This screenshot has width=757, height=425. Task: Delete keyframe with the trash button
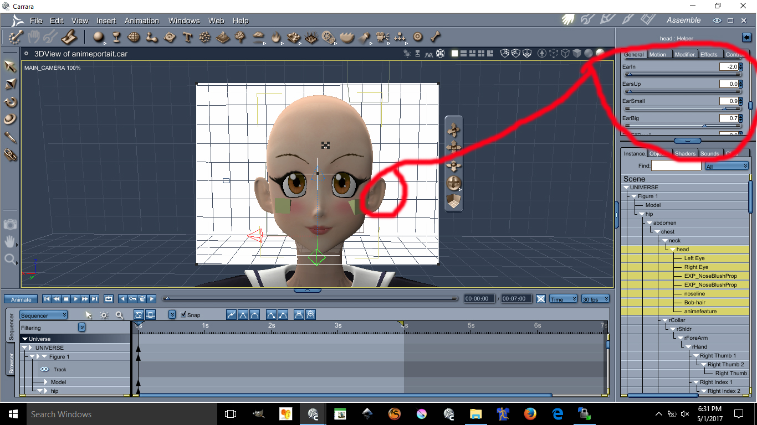pyautogui.click(x=142, y=299)
